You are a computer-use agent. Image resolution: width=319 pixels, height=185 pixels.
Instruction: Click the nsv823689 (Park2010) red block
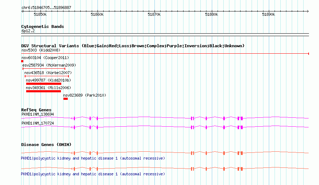pyautogui.click(x=66, y=99)
